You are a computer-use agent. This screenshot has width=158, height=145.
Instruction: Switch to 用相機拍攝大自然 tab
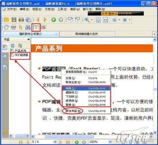click(87, 34)
